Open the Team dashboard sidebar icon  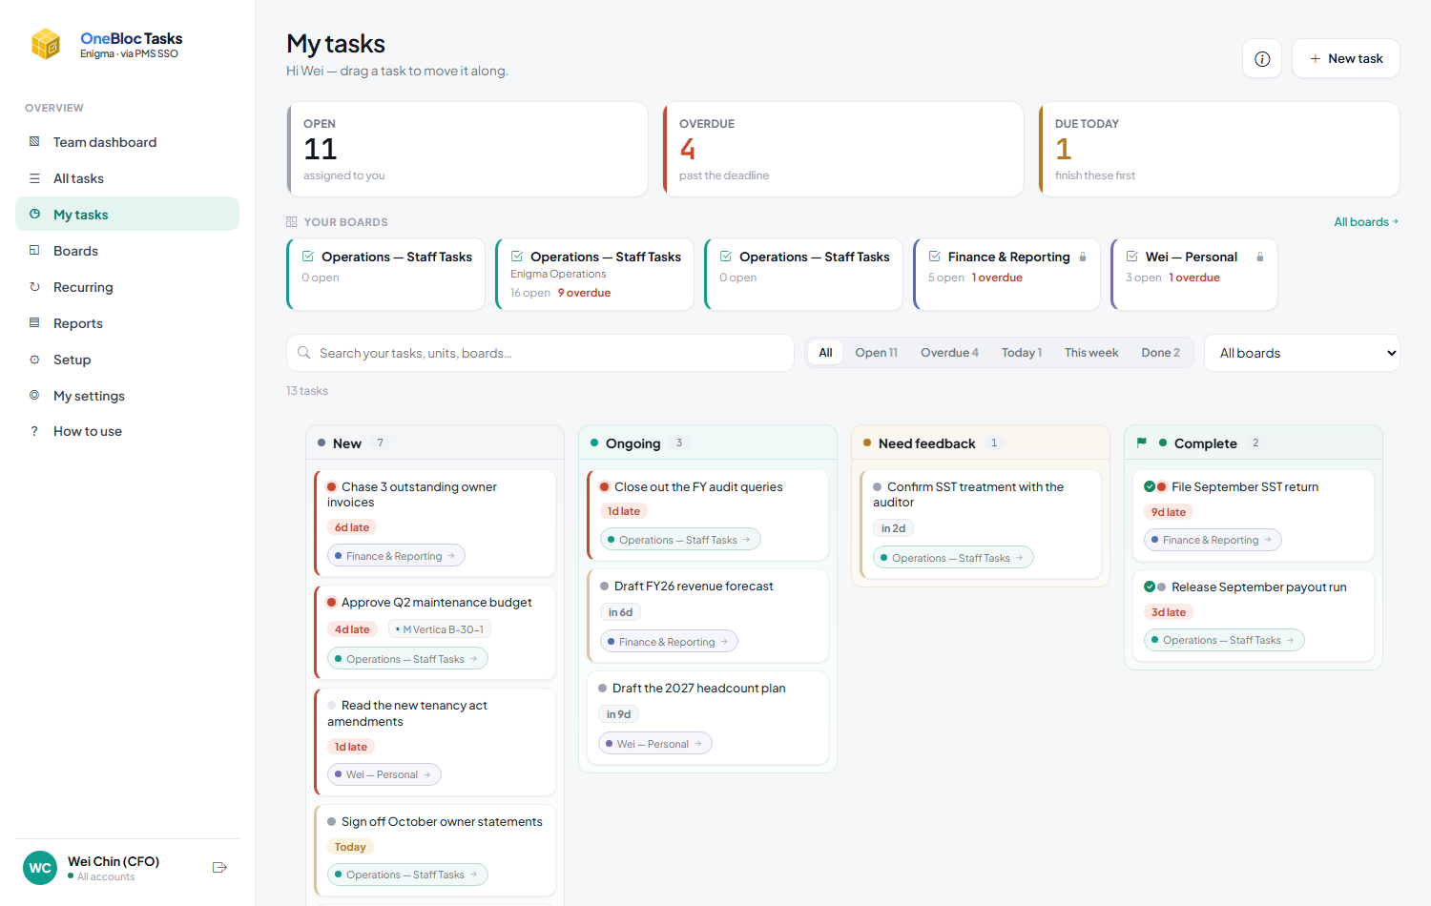click(x=34, y=141)
